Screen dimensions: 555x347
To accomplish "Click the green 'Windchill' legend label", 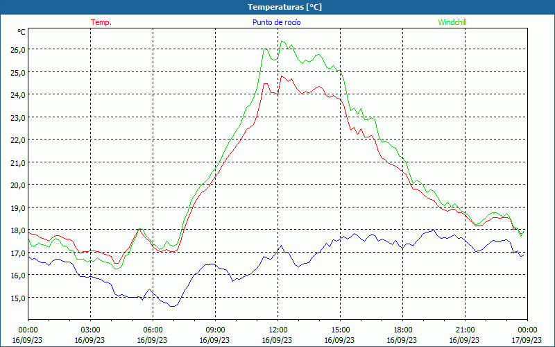I will click(x=452, y=22).
